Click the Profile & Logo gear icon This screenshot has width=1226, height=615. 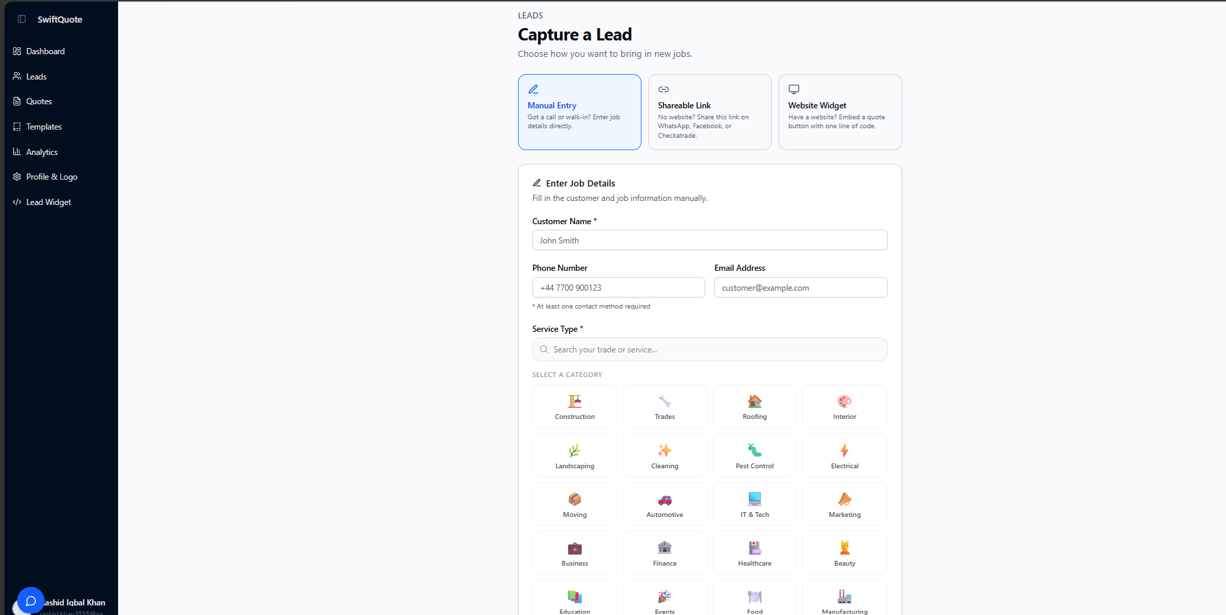point(17,177)
